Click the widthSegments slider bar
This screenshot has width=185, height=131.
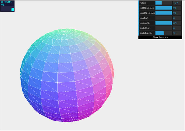click(163, 8)
